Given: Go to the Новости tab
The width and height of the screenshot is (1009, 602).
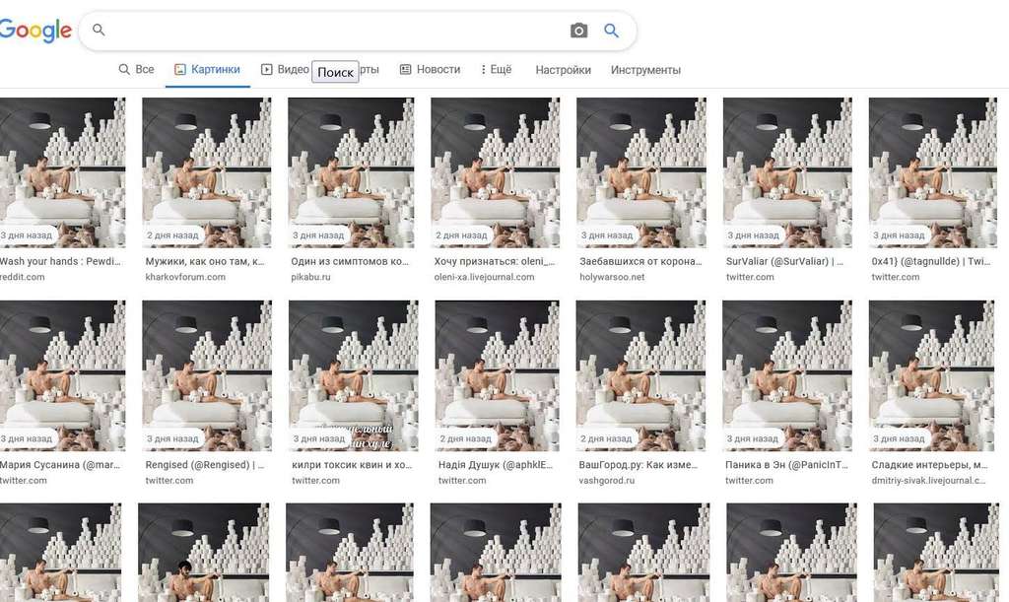Looking at the screenshot, I should [x=430, y=70].
